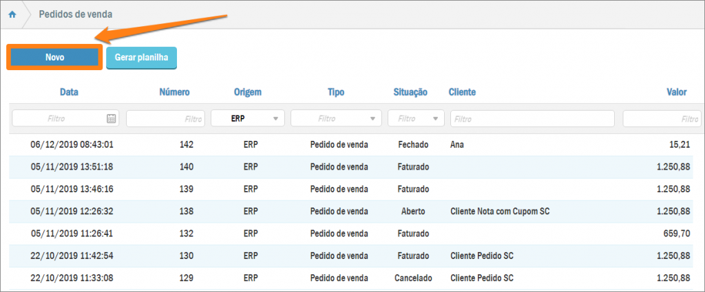This screenshot has height=292, width=705.
Task: Click the Novo button
Action: (x=55, y=58)
